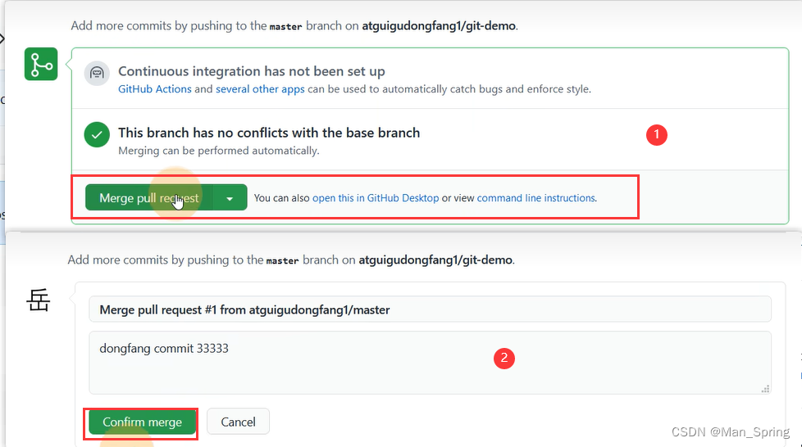Click the continuous integration robot icon
This screenshot has height=447, width=802.
97,73
